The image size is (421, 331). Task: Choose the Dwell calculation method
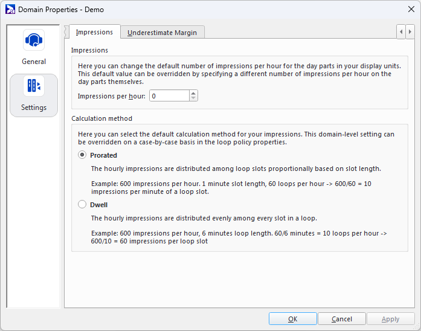click(82, 205)
